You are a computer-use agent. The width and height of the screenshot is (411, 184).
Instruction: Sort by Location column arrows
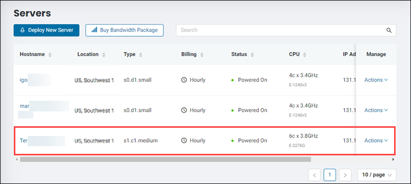(x=104, y=55)
